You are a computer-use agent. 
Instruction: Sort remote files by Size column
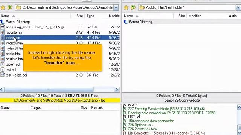[x=180, y=16]
